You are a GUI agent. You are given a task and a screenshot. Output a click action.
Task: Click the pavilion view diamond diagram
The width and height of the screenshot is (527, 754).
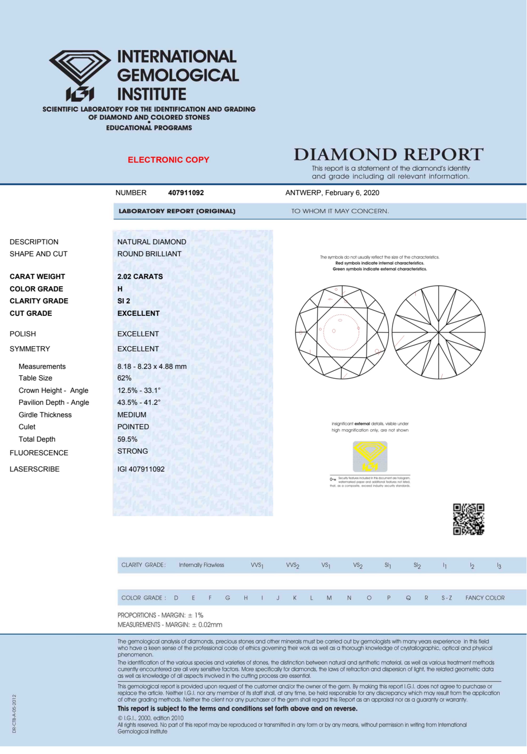click(438, 332)
